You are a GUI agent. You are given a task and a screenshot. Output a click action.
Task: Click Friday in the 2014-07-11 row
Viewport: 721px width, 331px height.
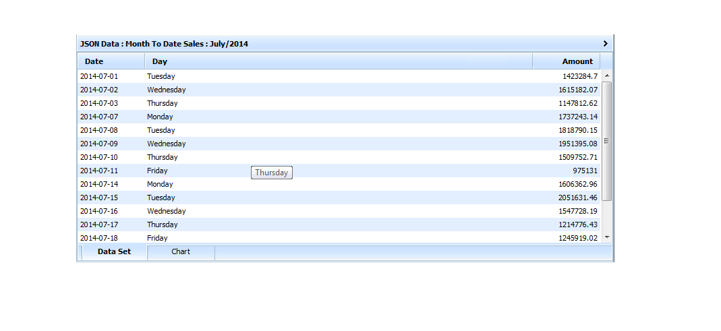click(157, 171)
